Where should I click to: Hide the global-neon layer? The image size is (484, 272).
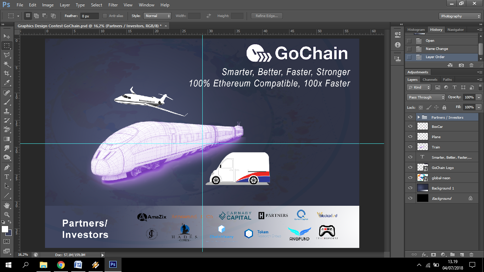coord(410,178)
